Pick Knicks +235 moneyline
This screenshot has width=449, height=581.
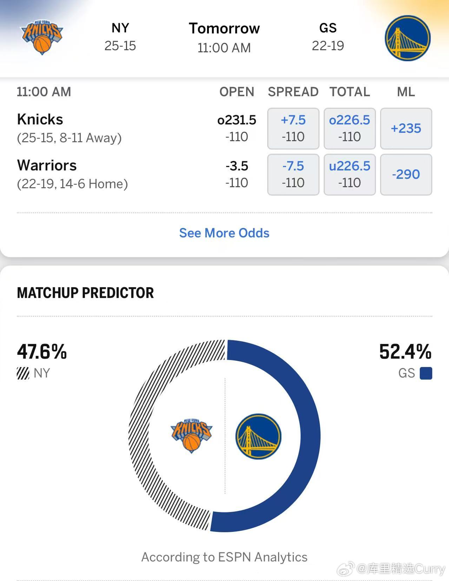point(406,128)
